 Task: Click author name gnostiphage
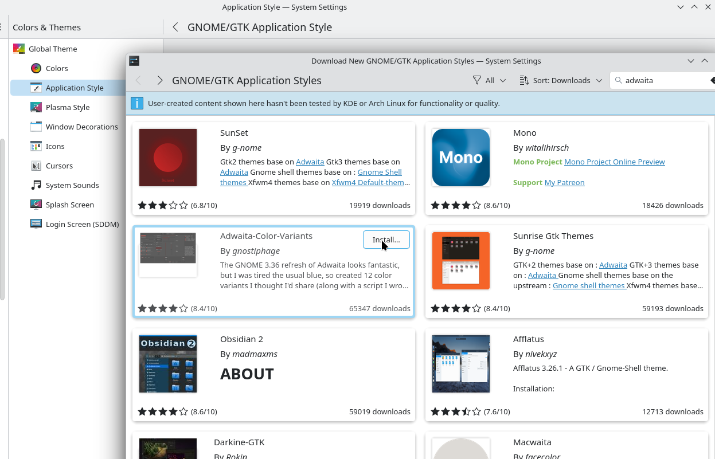click(x=256, y=251)
